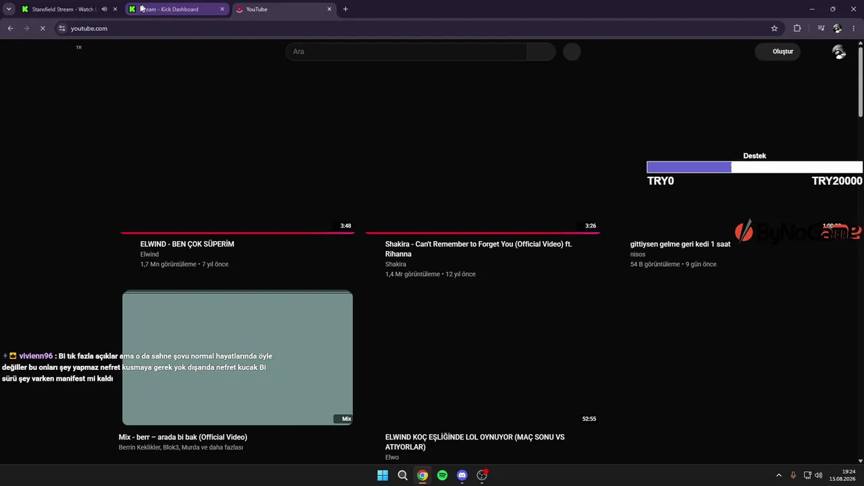Click the 52:55 duration badge
Screen dimensions: 864x486
(x=589, y=419)
